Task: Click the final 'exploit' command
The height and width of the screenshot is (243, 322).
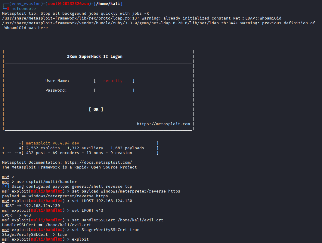Action: pos(80,239)
